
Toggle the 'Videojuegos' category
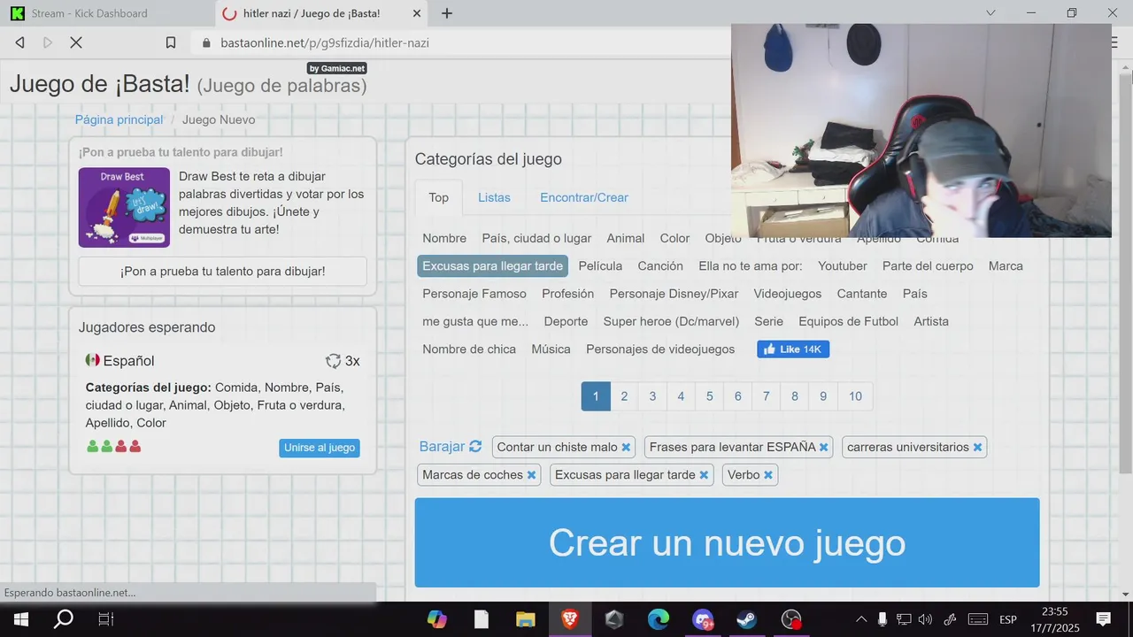click(788, 294)
